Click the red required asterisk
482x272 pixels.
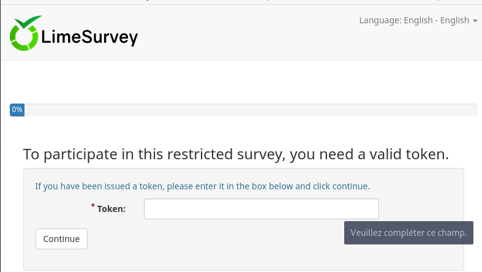pos(93,206)
